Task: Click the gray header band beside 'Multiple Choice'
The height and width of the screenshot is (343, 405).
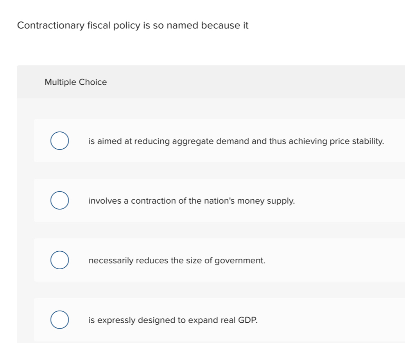Action: click(x=254, y=82)
